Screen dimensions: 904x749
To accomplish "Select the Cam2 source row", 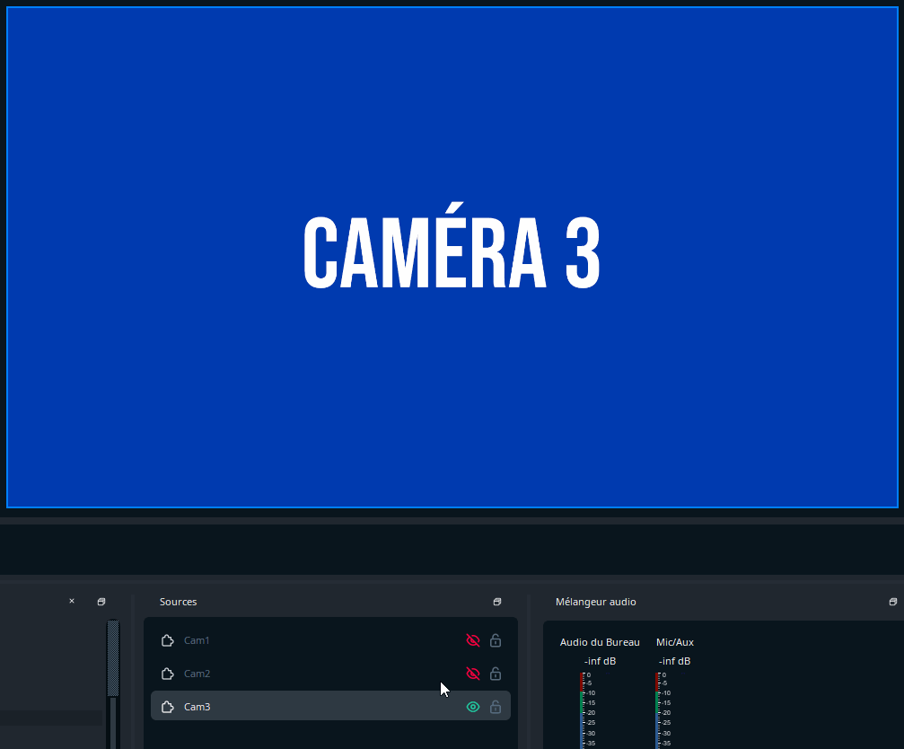I will pos(296,674).
